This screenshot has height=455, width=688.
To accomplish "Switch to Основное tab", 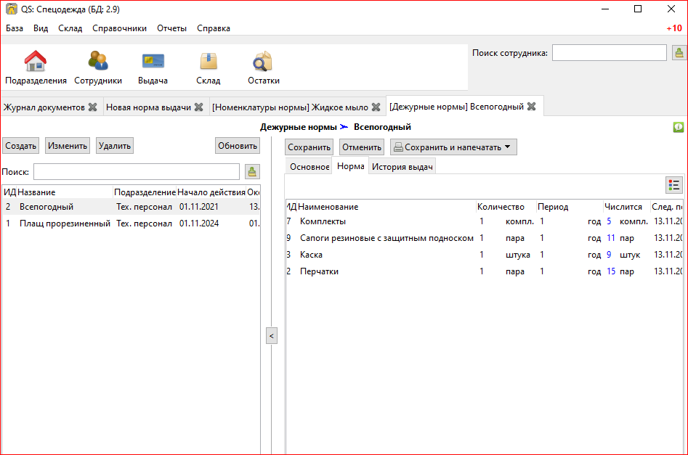I will tap(309, 167).
